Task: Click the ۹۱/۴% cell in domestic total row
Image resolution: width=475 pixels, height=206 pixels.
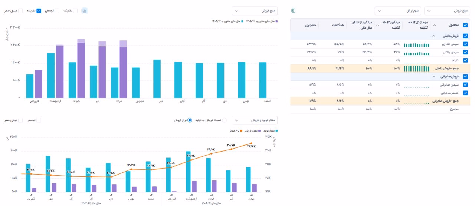Action: pos(340,69)
